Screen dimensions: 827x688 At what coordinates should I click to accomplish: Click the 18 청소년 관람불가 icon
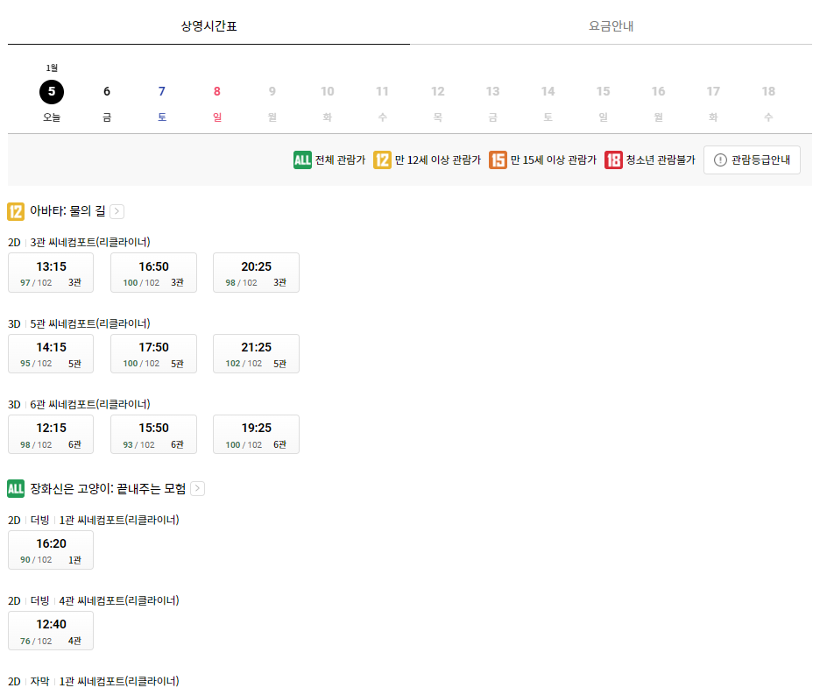(613, 160)
